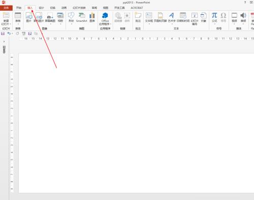This screenshot has width=254, height=200.
Task: Click the Save icon in quick access toolbar
Action: pyautogui.click(x=3, y=34)
